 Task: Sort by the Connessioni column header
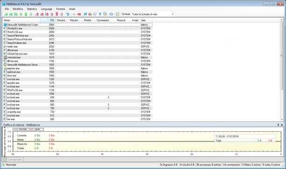(103, 20)
